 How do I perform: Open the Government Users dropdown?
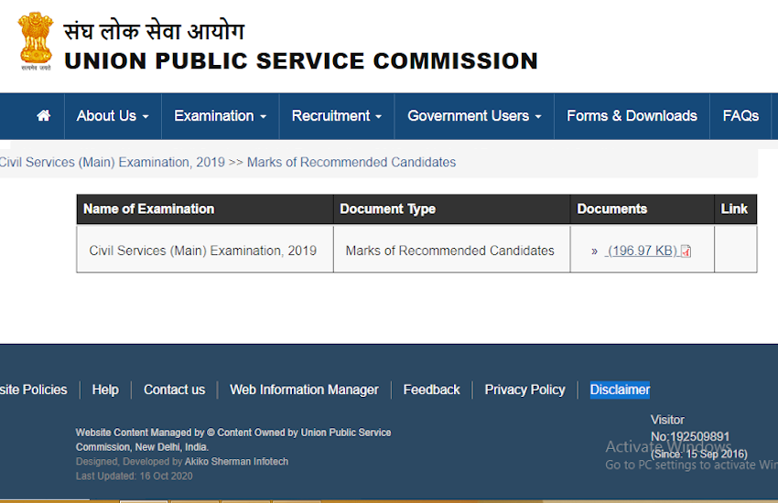[473, 116]
